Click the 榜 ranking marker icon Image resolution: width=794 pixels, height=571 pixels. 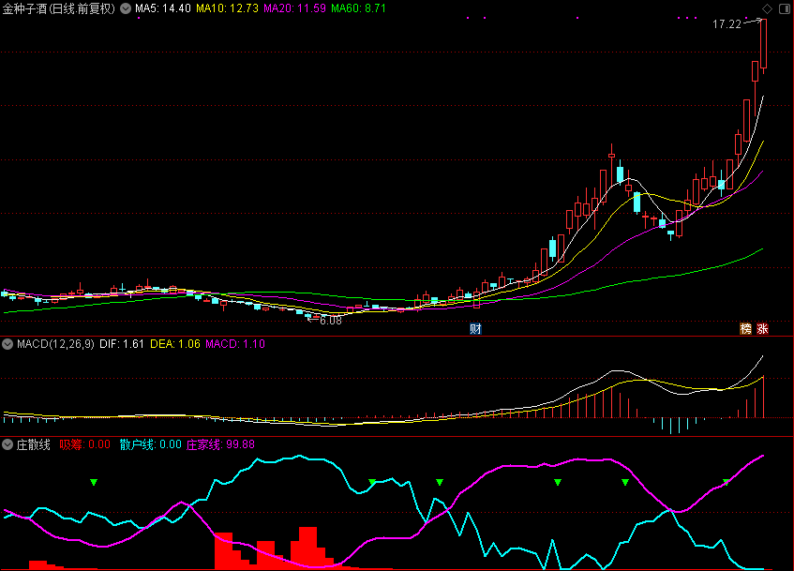746,328
